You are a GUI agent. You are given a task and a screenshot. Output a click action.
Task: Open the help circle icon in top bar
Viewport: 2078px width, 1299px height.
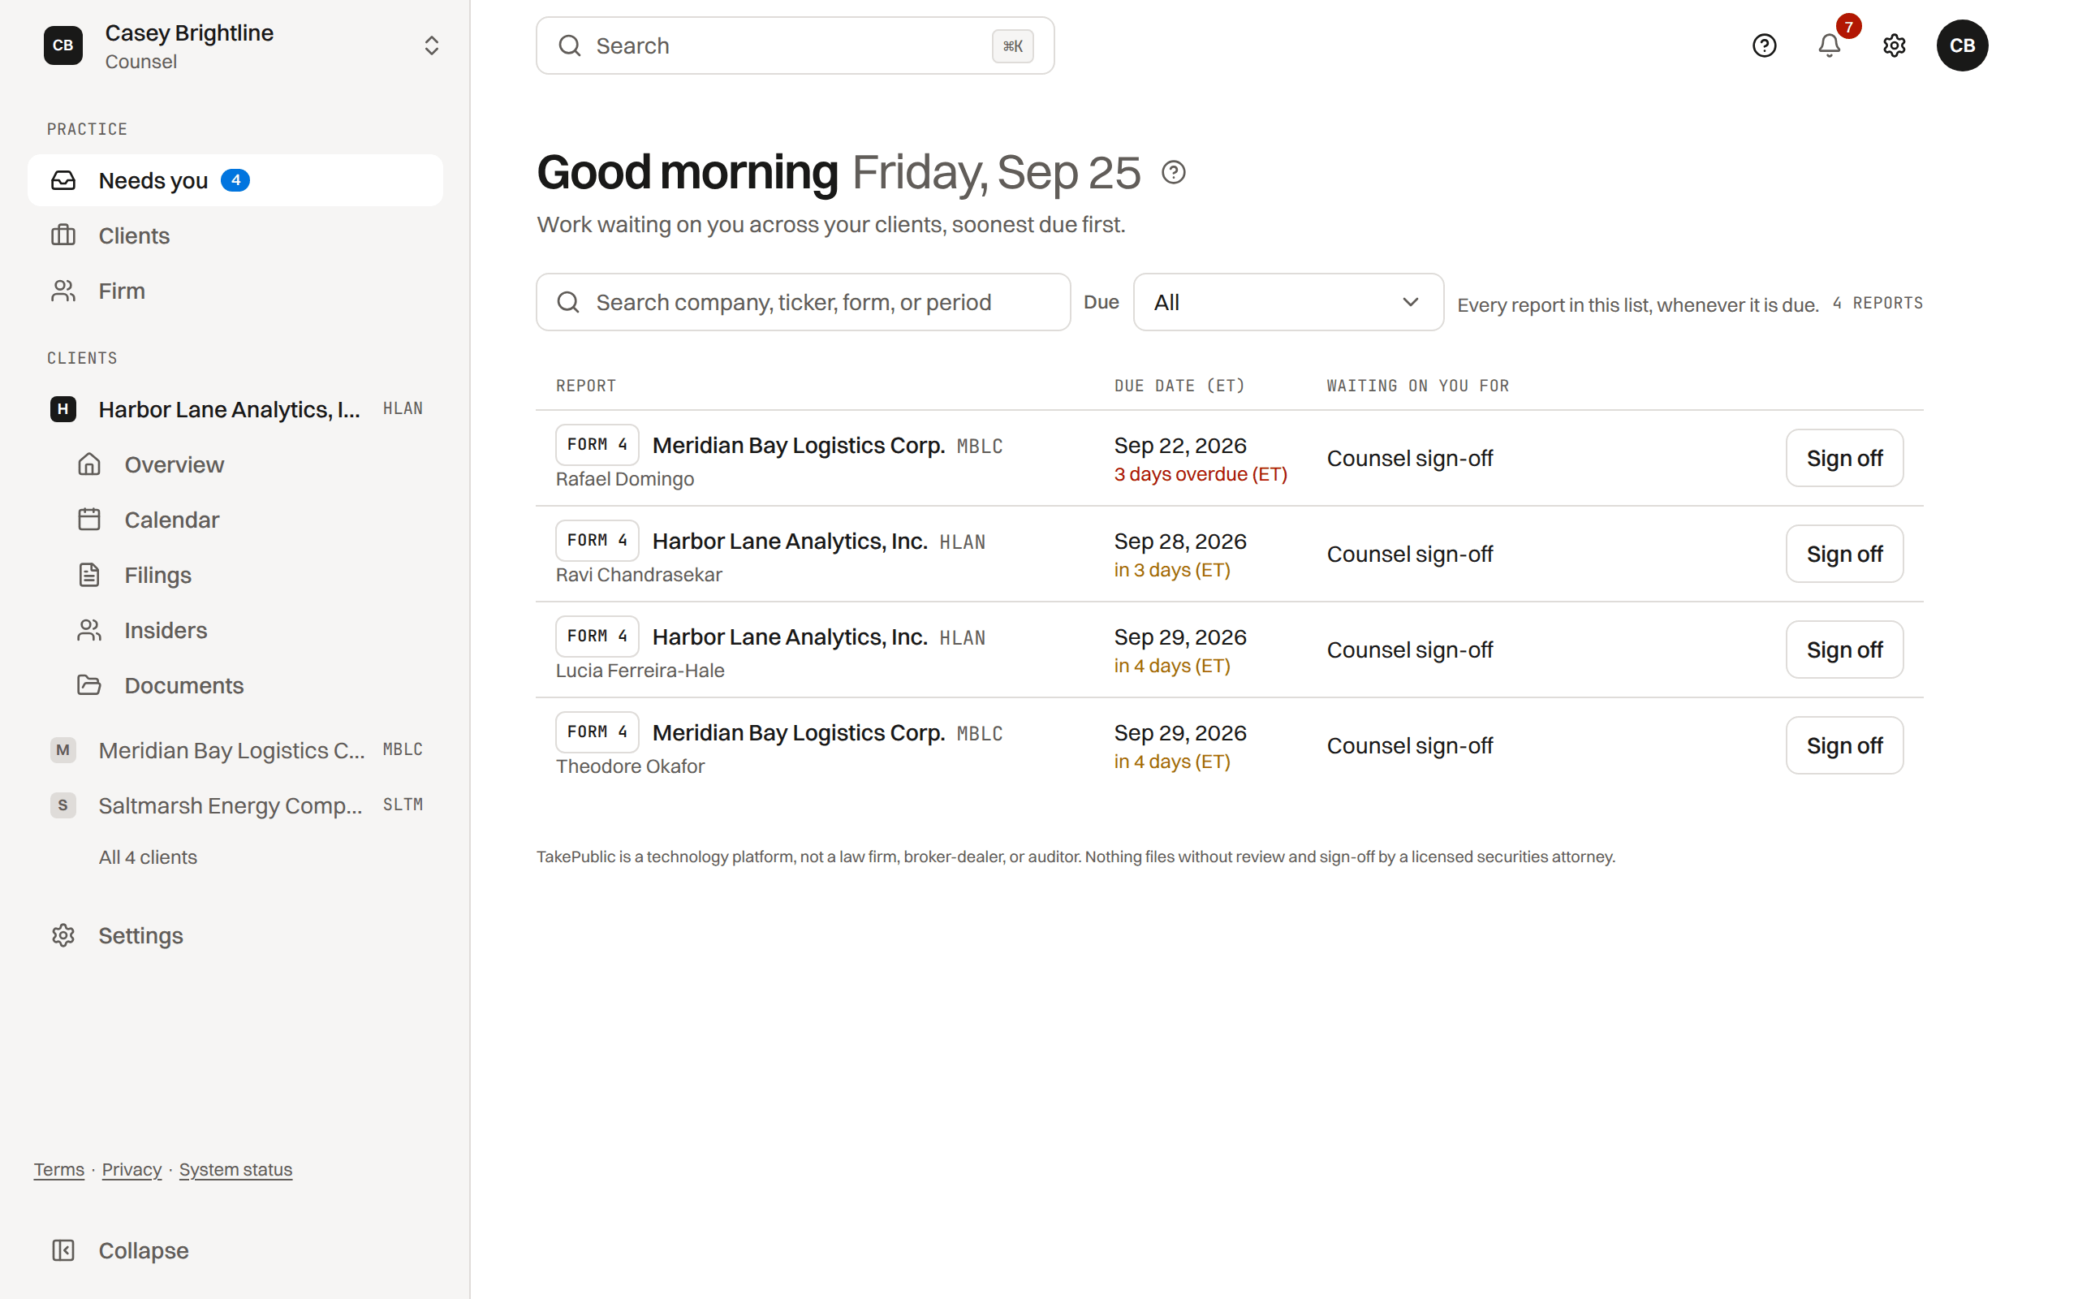coord(1764,45)
